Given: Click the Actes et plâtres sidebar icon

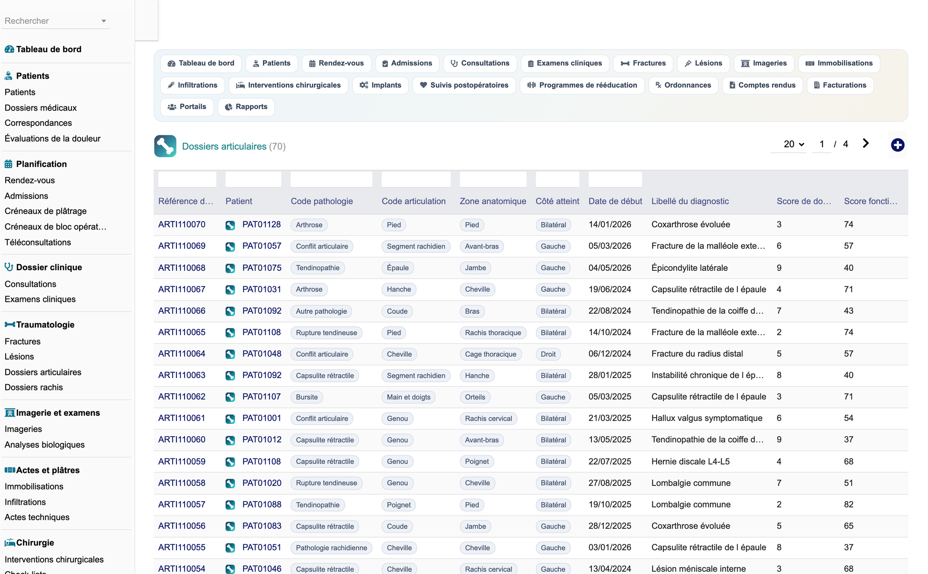Looking at the screenshot, I should point(10,470).
